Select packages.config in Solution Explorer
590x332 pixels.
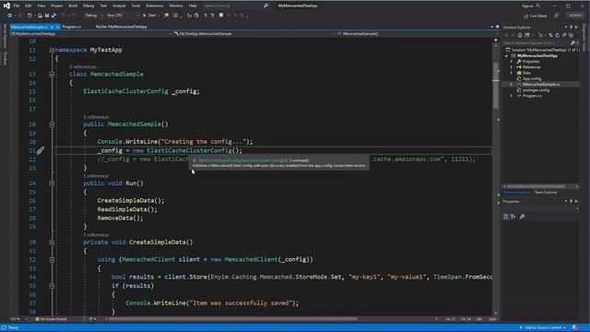(536, 90)
